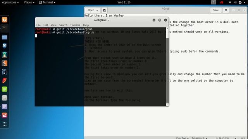Viewport: 248px width, 139px height.
Task: Expand the system menu arrow in top bar
Action: [245, 2]
